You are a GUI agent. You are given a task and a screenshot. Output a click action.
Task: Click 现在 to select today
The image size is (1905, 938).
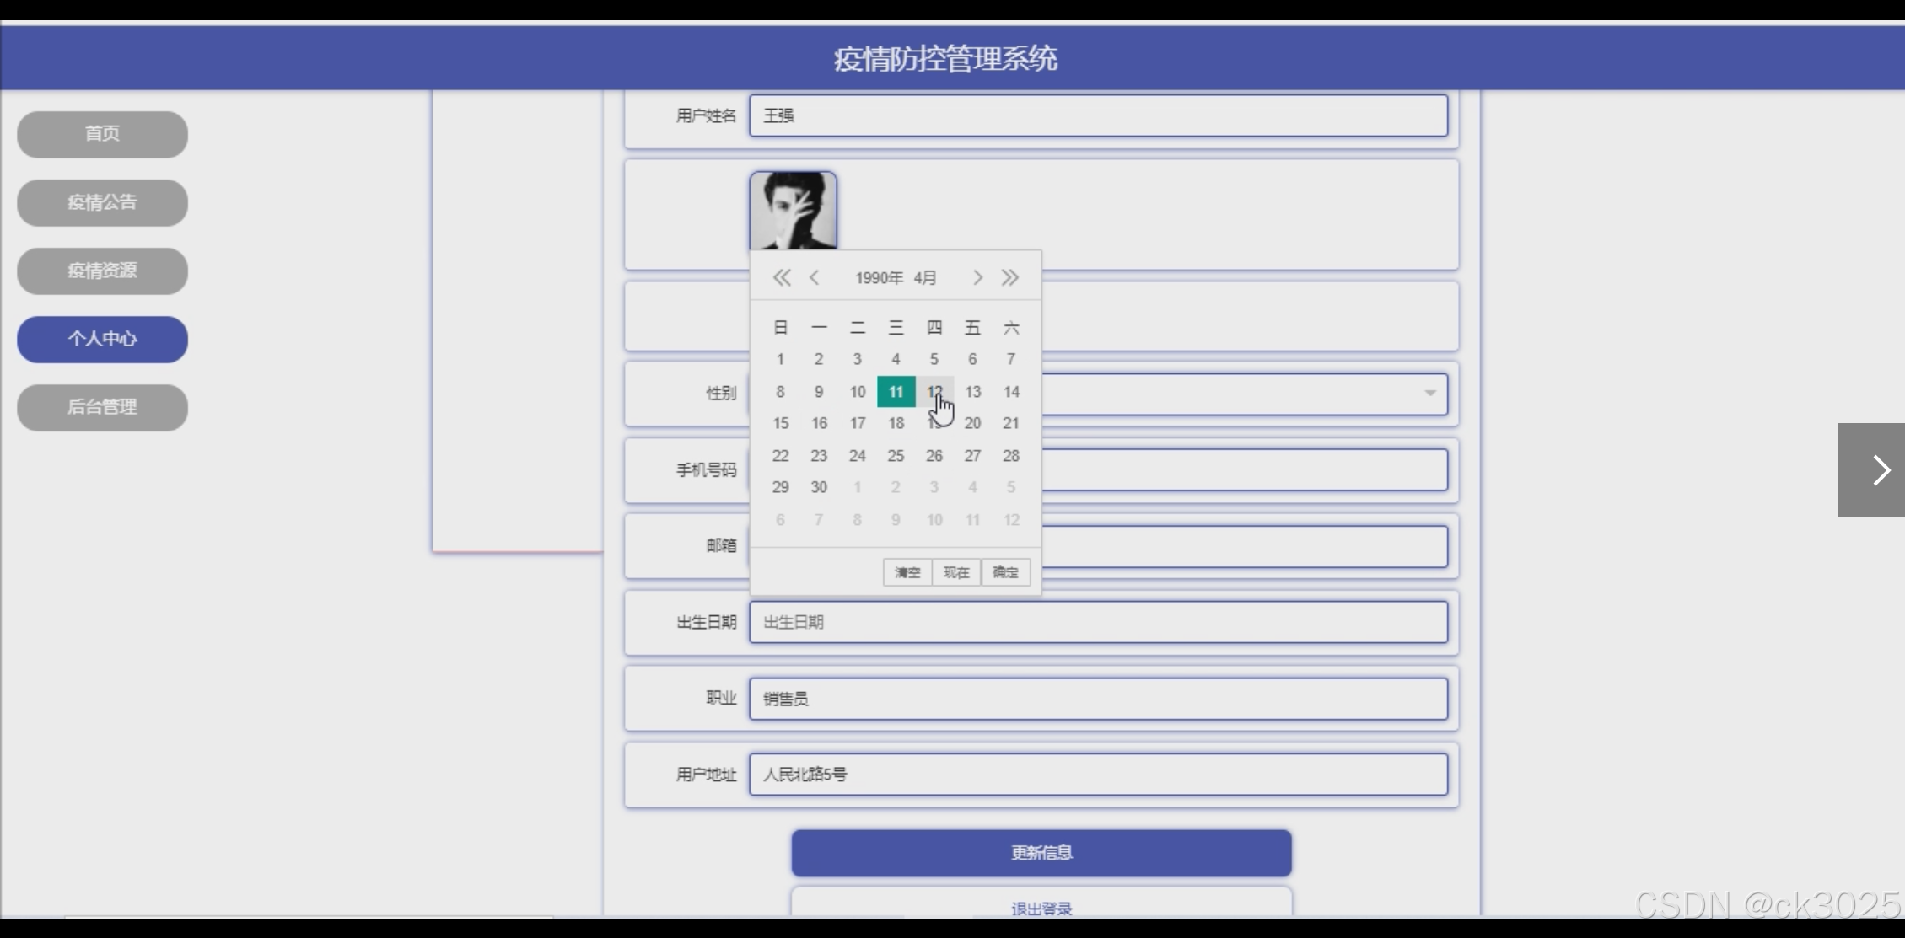[x=955, y=573]
